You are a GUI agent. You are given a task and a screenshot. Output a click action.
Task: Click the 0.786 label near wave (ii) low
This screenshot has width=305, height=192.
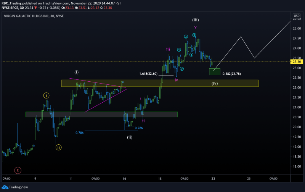pyautogui.click(x=139, y=128)
